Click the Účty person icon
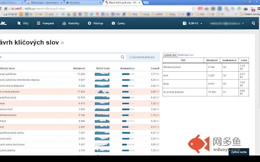 (19, 23)
